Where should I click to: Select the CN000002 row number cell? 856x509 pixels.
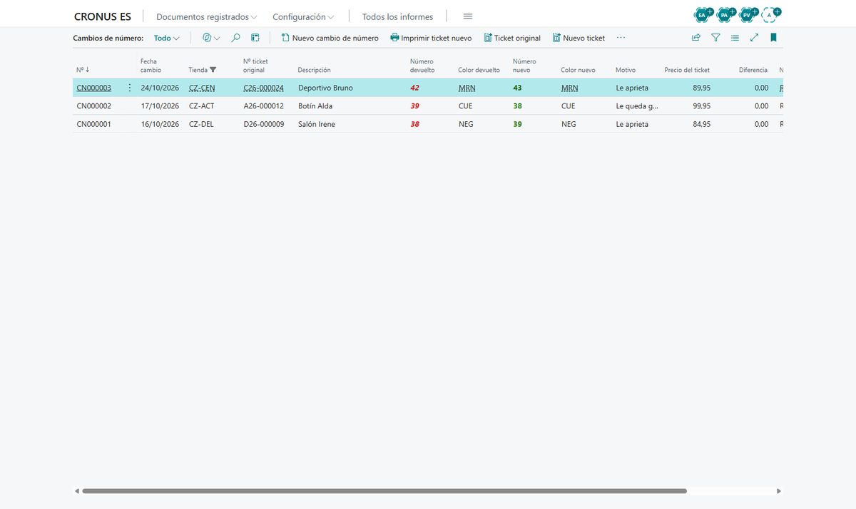click(93, 106)
